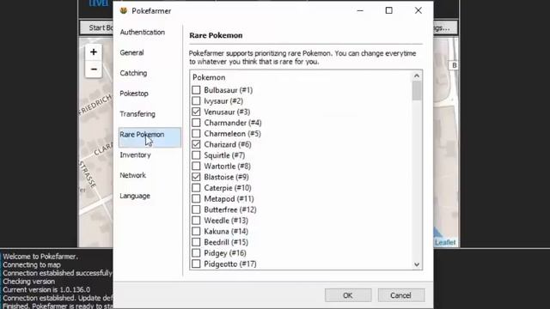
Task: Zoom out on the map with minus button
Action: coord(94,69)
